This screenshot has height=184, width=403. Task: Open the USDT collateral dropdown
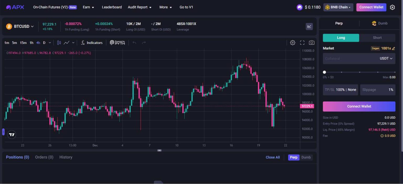386,58
